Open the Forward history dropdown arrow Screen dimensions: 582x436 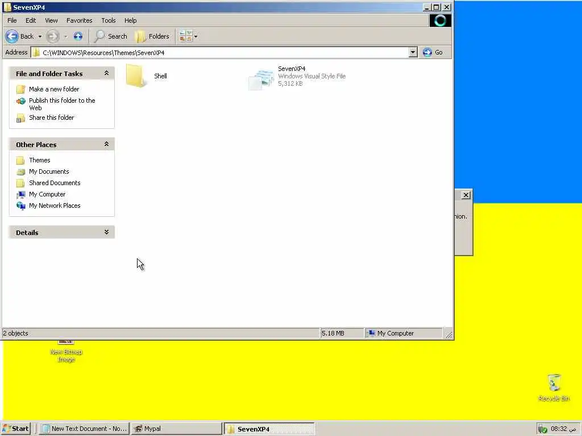66,36
